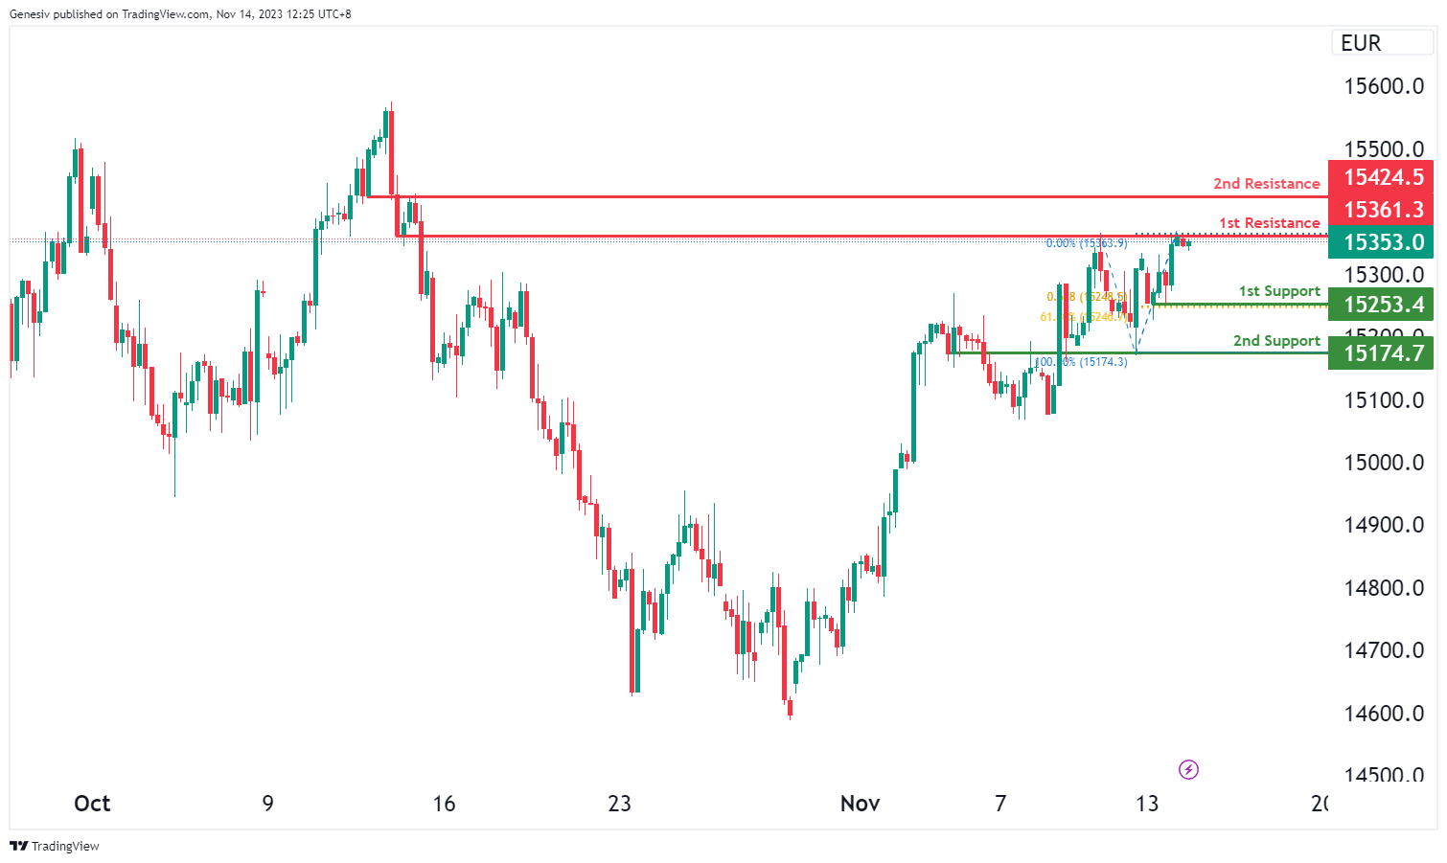Click the 15600.0 level on the price scale
The image size is (1447, 863).
point(1384,86)
